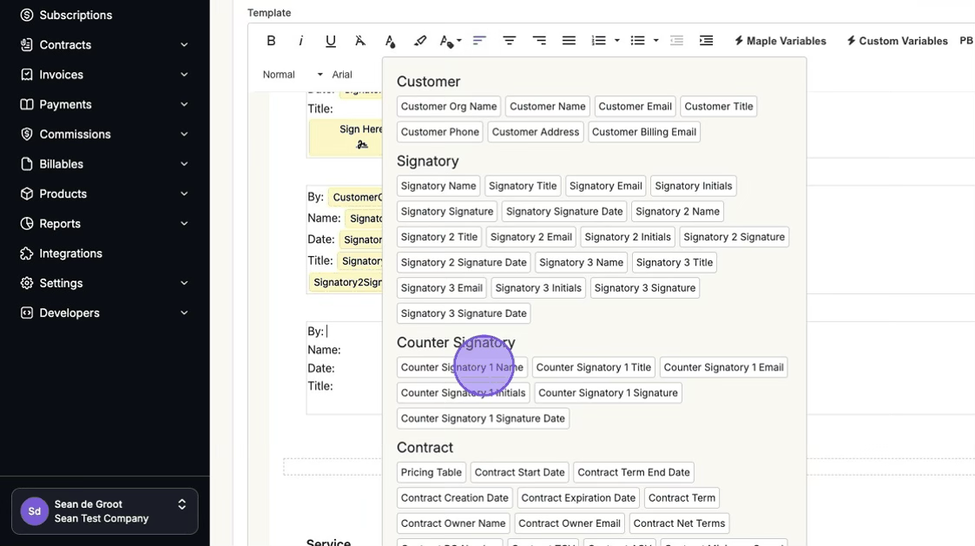Insert the Pricing Table variable
This screenshot has width=975, height=546.
(431, 472)
